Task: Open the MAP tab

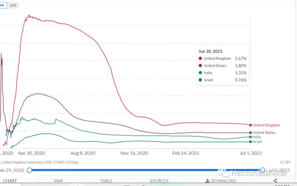Action: point(58,181)
